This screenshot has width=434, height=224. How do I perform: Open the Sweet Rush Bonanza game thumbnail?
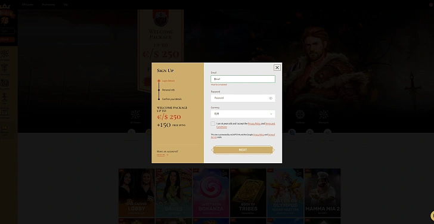coord(211,193)
